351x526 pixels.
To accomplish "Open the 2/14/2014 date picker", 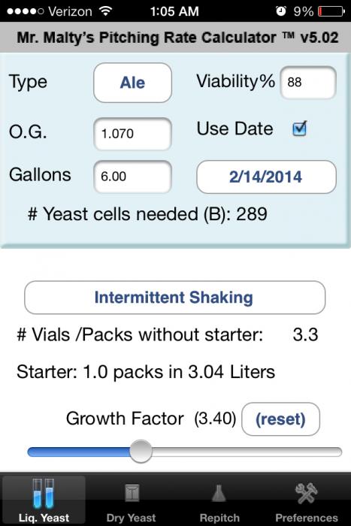I will tap(266, 177).
